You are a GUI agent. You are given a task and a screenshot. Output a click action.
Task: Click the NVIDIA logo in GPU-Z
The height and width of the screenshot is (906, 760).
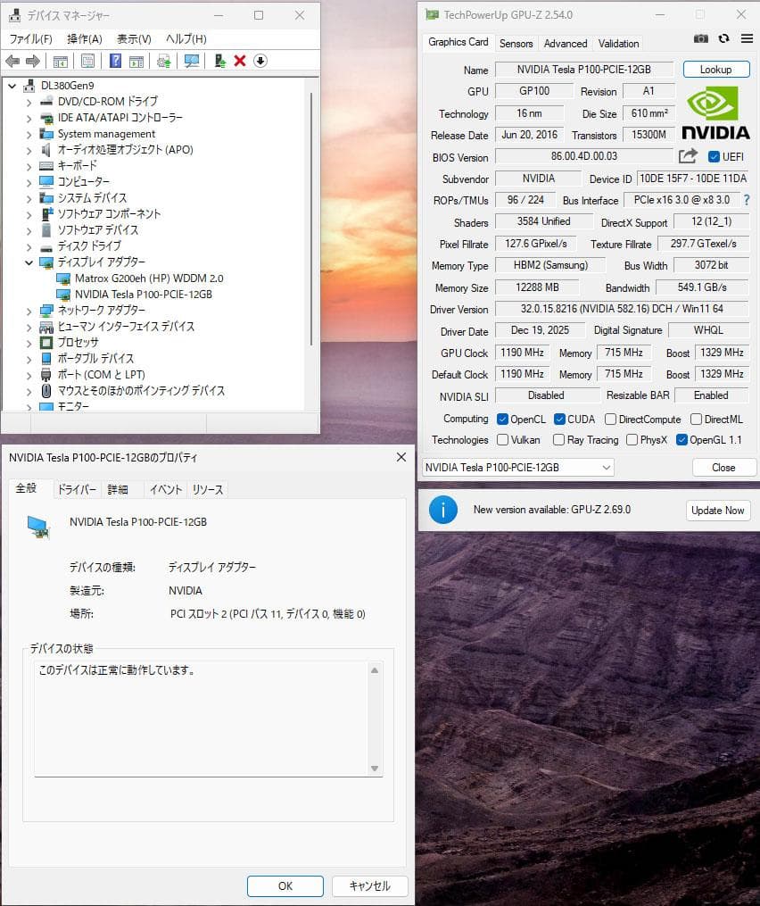(715, 112)
